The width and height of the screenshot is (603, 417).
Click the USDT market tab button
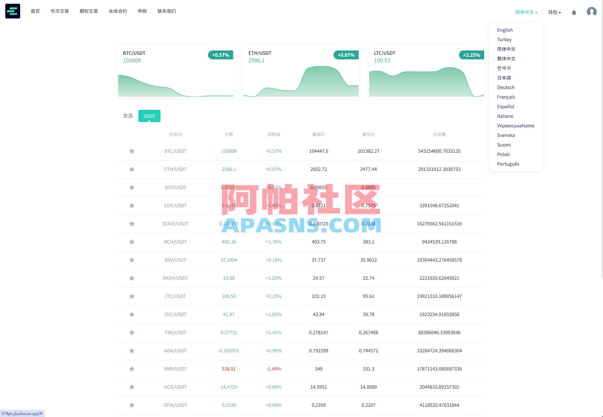[x=149, y=116]
